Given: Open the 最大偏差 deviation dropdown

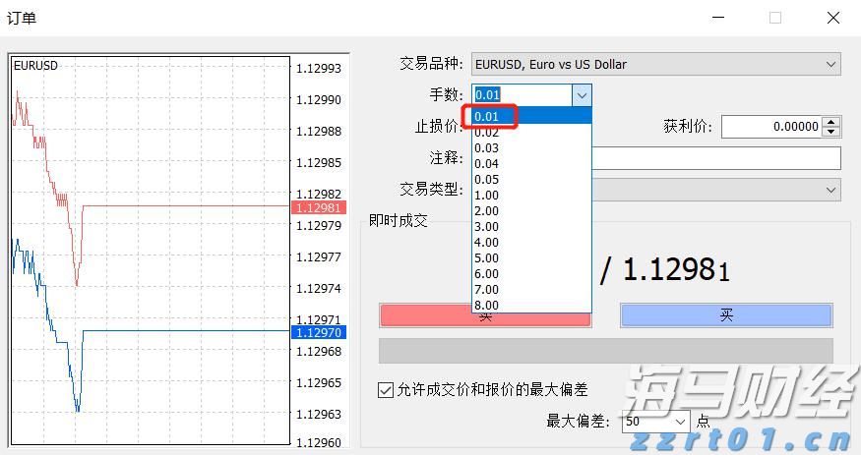Looking at the screenshot, I should tap(680, 422).
